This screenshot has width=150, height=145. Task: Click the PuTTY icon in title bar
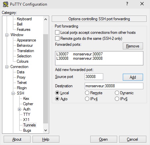tap(6, 4)
